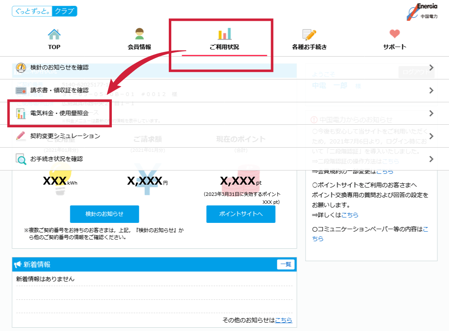Click the 一覧 button in 新着情報
This screenshot has width=449, height=331.
[286, 264]
